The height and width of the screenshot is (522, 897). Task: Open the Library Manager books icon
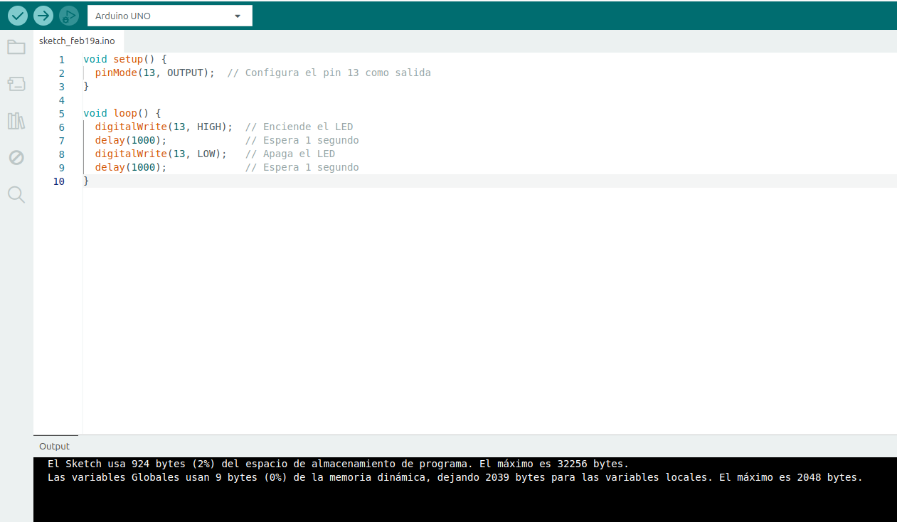16,121
